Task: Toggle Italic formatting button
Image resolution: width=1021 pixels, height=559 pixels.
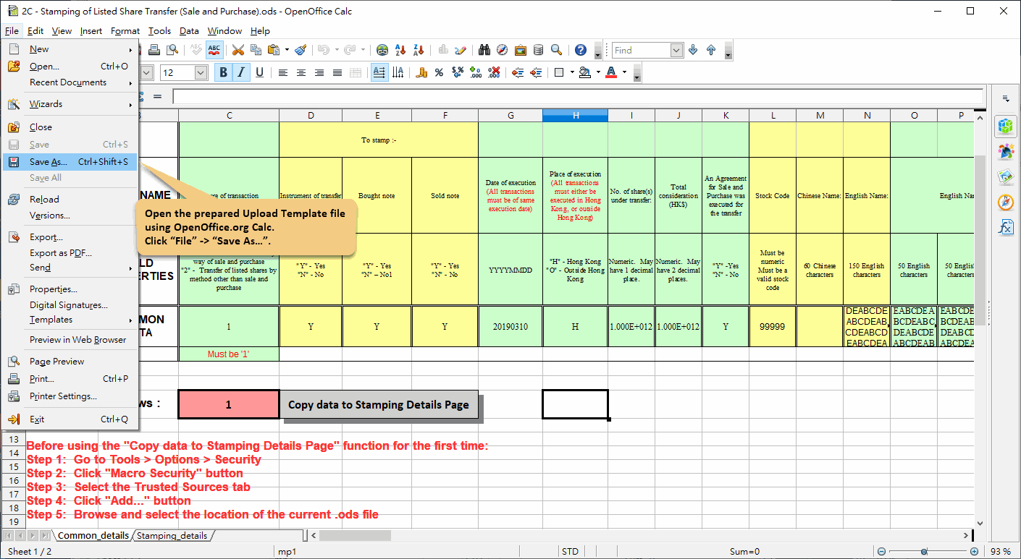Action: pyautogui.click(x=241, y=72)
